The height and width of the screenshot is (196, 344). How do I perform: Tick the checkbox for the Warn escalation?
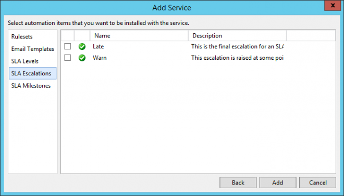pyautogui.click(x=68, y=58)
